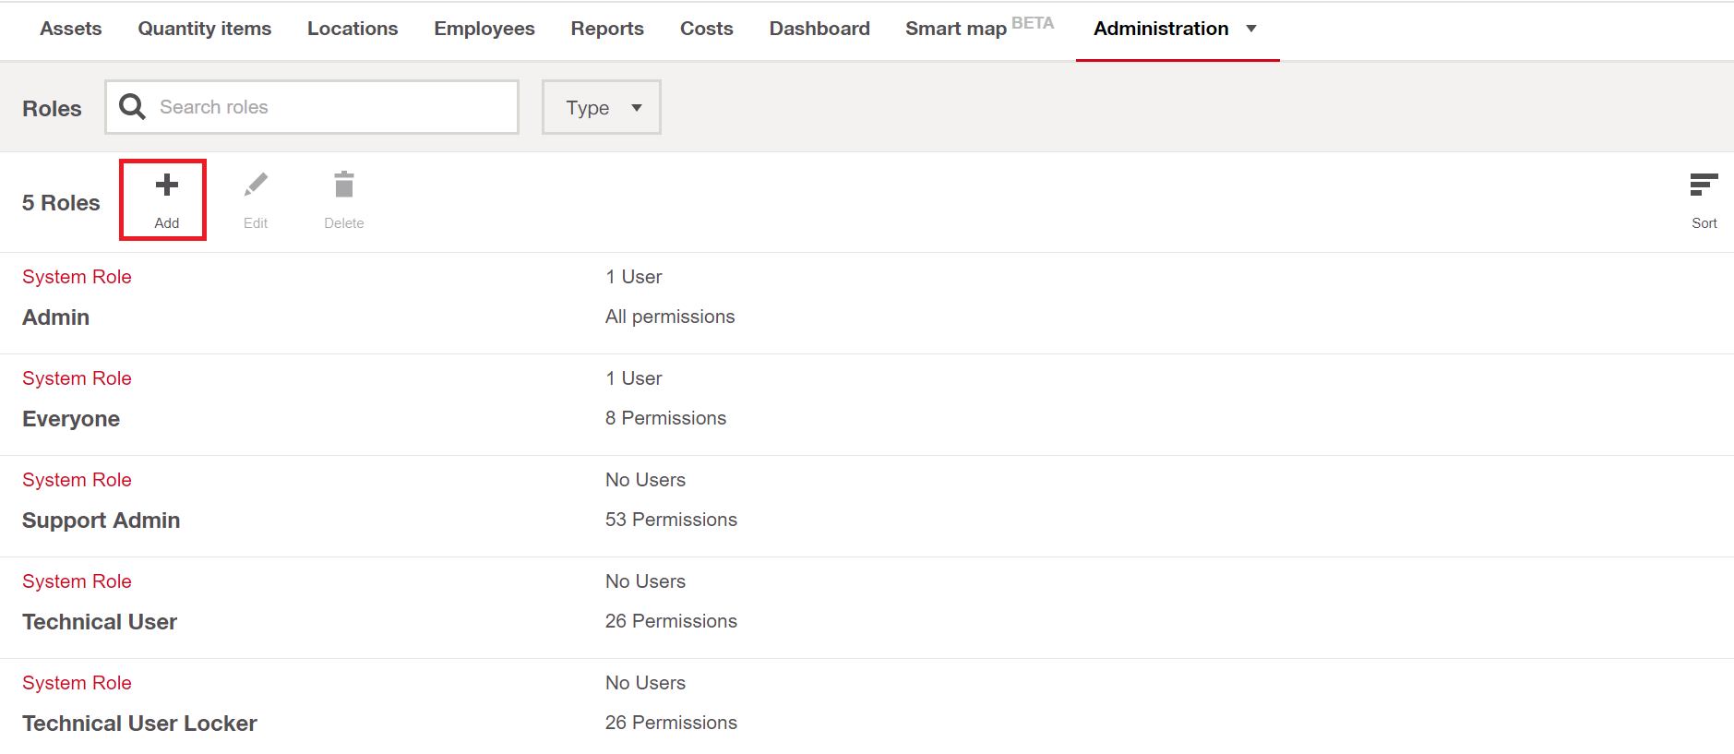1734x754 pixels.
Task: Focus the Search roles input field
Action: coord(332,107)
